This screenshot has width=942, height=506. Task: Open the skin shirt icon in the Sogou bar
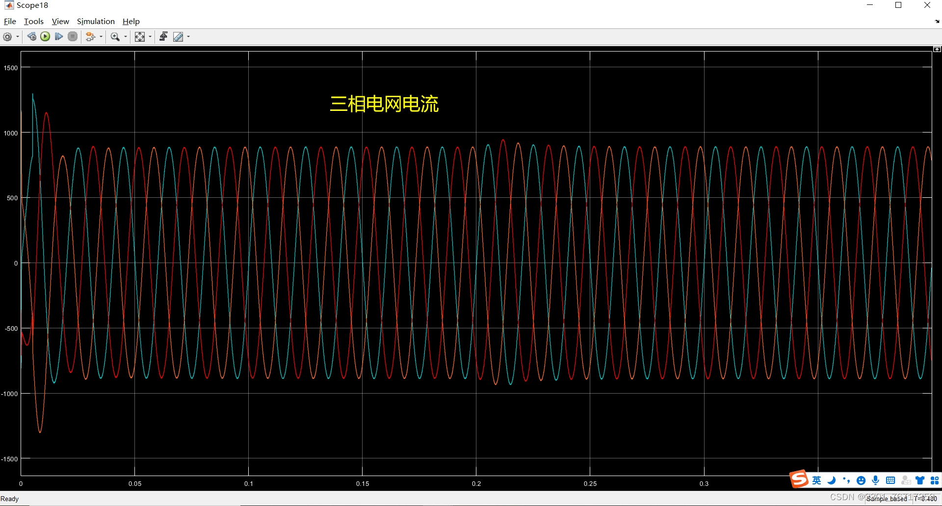click(x=920, y=480)
